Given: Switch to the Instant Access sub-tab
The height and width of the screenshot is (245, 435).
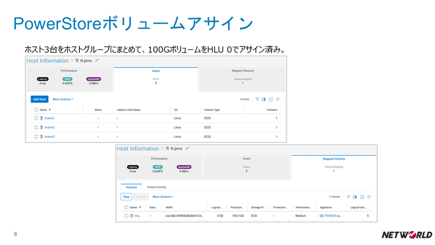Looking at the screenshot, I should click(x=157, y=187).
